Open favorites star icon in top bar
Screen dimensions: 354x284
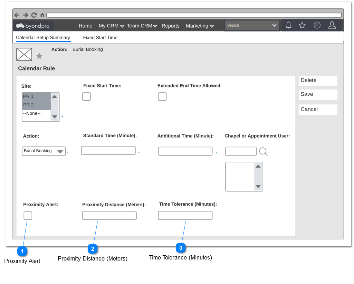(302, 25)
